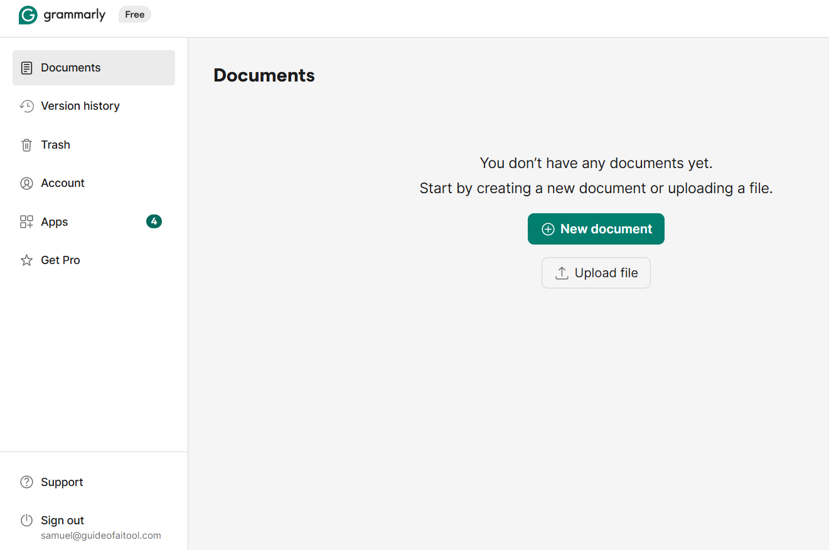Click the Documents page heading
The image size is (829, 550).
point(264,75)
